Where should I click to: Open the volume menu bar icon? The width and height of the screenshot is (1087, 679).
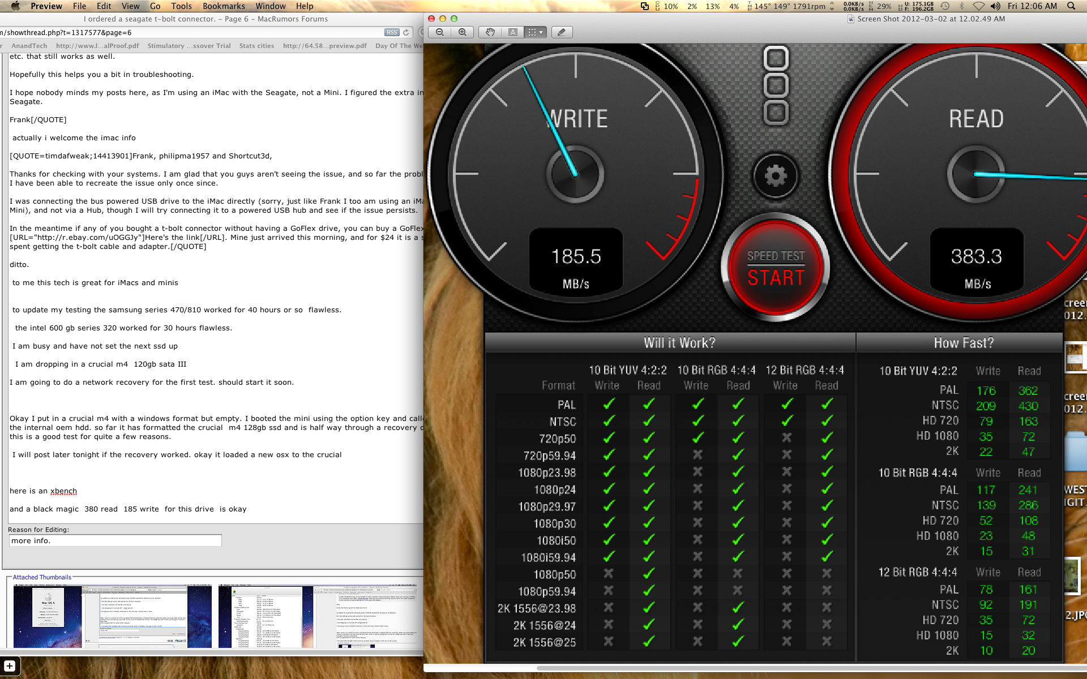click(x=995, y=6)
